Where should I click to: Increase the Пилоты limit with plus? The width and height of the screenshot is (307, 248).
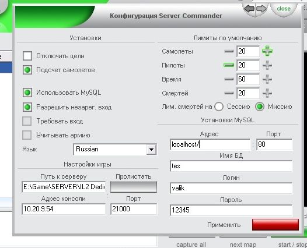(x=267, y=65)
